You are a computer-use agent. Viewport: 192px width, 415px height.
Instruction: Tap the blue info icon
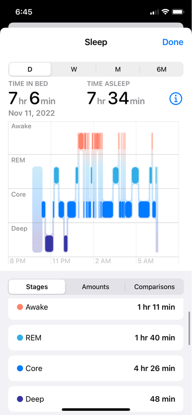[176, 99]
